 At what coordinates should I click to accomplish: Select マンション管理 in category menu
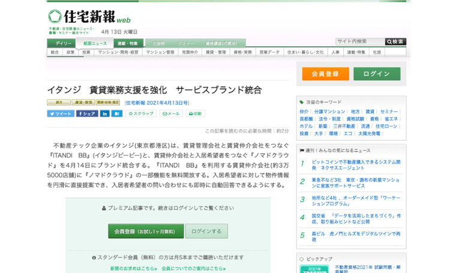[x=160, y=53]
